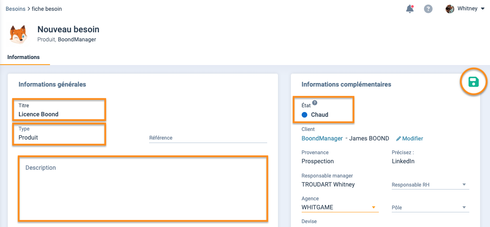The height and width of the screenshot is (227, 490).
Task: Click the Modifier link for client
Action: pyautogui.click(x=412, y=139)
